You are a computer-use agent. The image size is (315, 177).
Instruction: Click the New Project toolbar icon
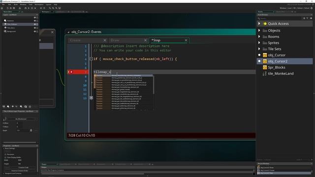[x=8, y=8]
